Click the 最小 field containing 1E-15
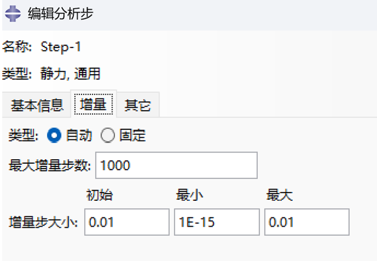Screen dimensions: 377x261 pos(217,222)
